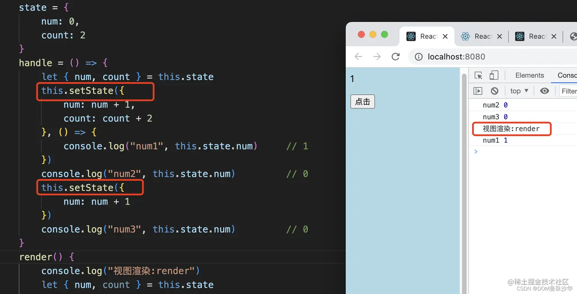577x294 pixels.
Task: Switch to the Elements tab in DevTools
Action: pos(530,75)
